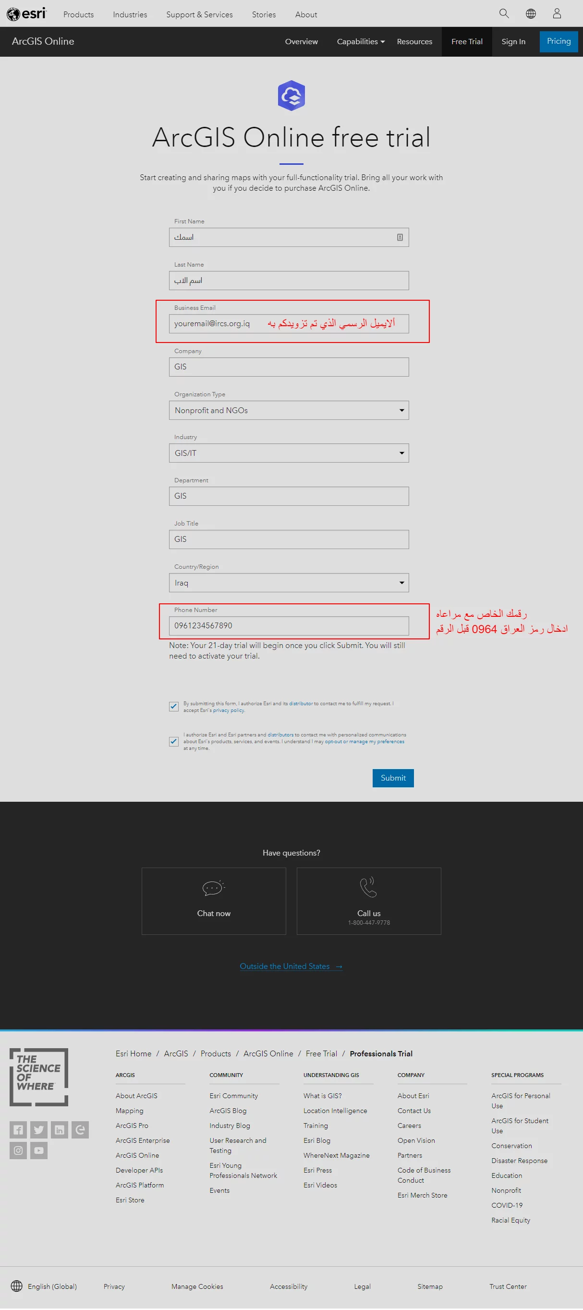Open the privacy policy link
The height and width of the screenshot is (1310, 583).
(x=228, y=710)
